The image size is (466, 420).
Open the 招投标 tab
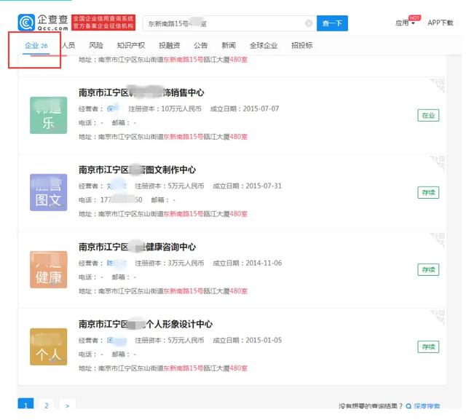tap(301, 46)
